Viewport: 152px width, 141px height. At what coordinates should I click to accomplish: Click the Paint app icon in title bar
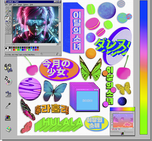pos(6,2)
